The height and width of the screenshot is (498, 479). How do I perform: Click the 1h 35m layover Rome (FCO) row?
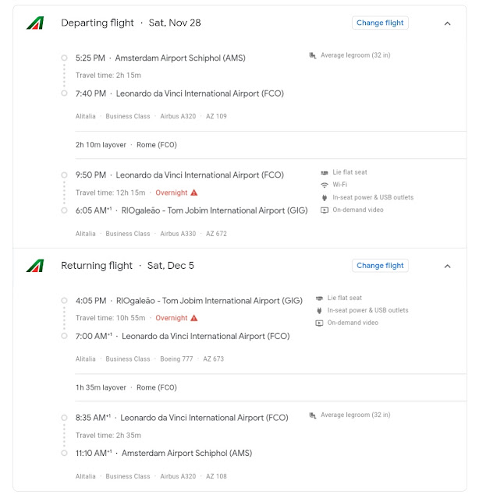(x=271, y=387)
